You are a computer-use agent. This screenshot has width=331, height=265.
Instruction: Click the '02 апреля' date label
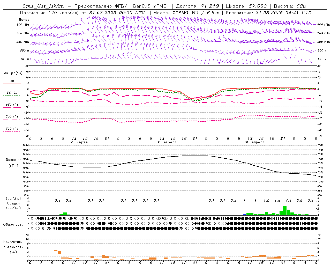[x=254, y=142]
